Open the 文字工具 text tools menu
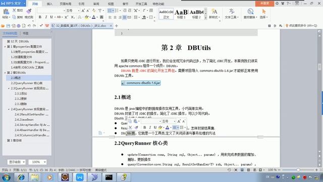The height and width of the screenshot is (182, 323). click(x=232, y=14)
